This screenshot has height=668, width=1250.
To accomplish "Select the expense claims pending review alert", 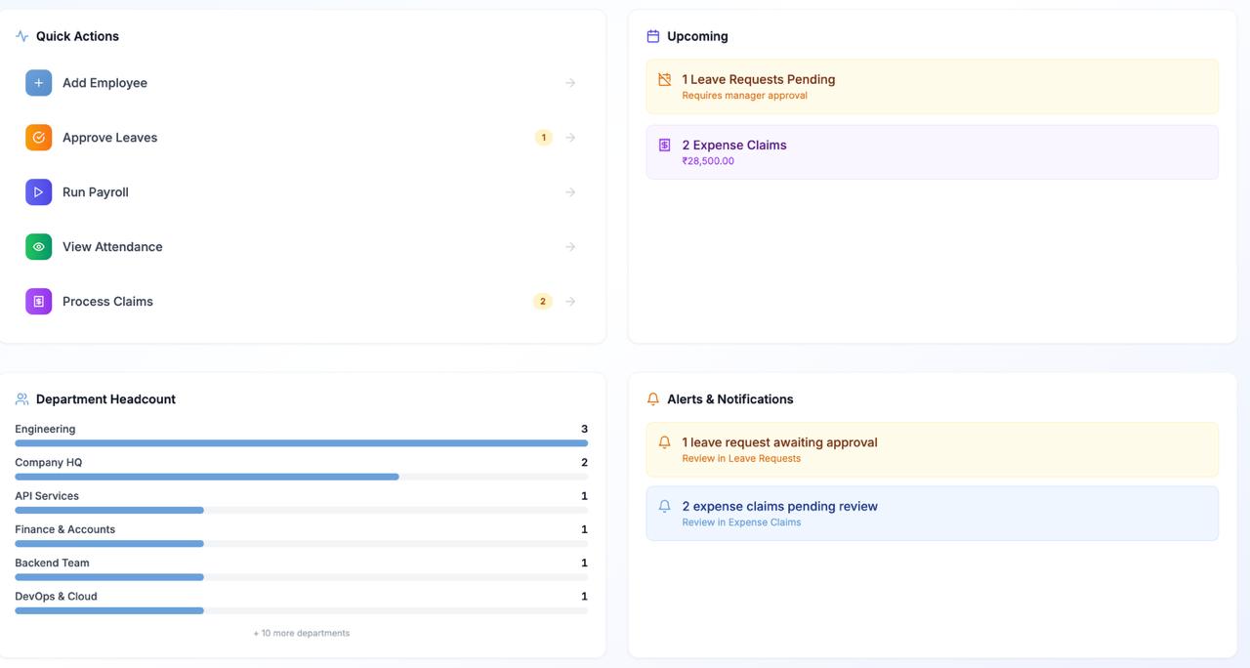I will [x=932, y=514].
